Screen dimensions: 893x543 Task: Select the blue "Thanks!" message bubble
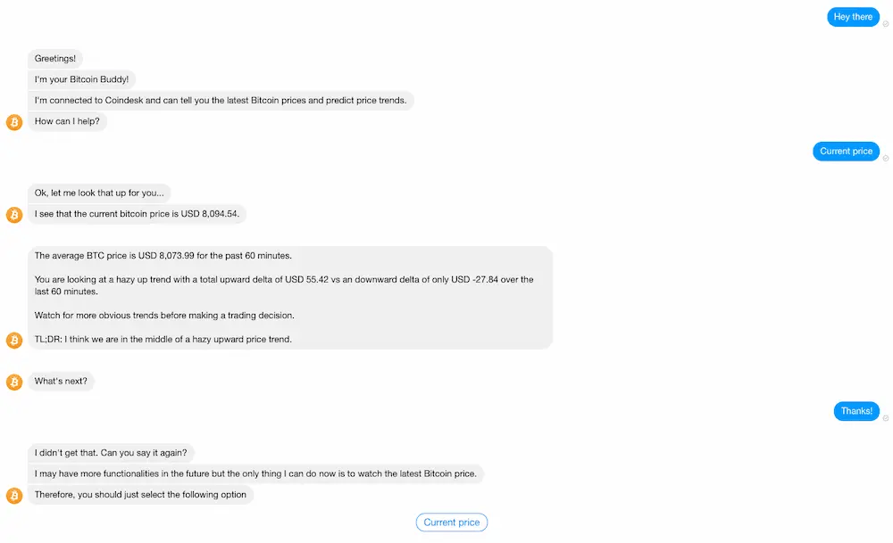856,411
